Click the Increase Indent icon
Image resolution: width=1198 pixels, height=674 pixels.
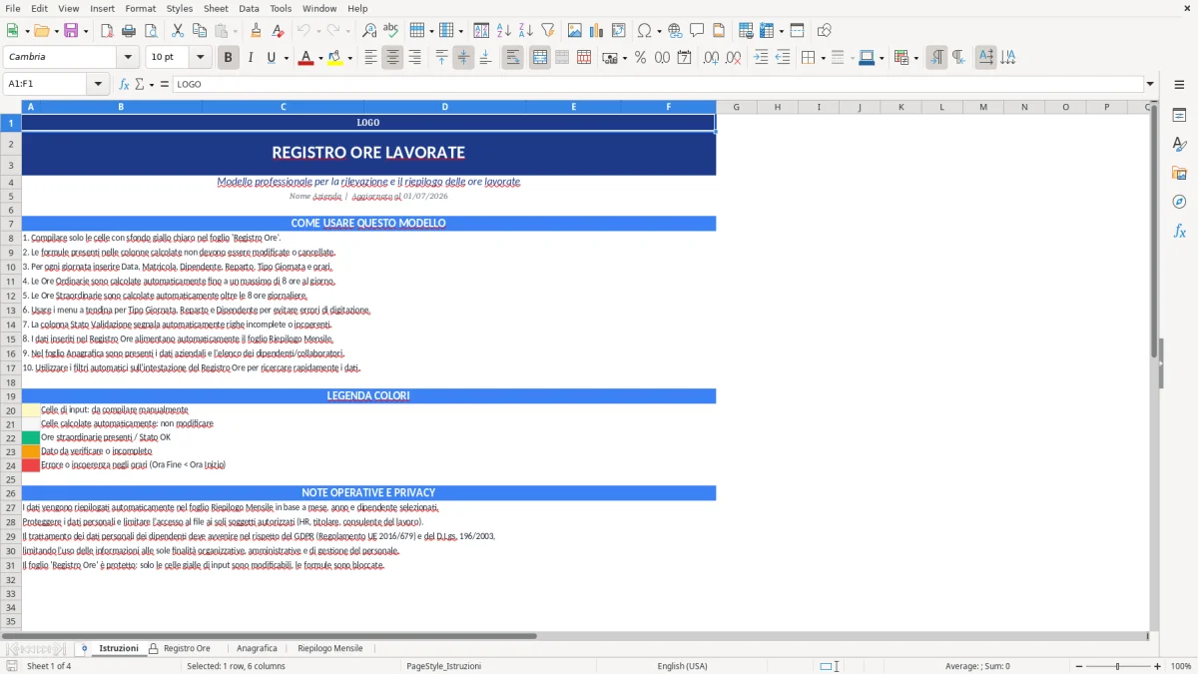[761, 58]
